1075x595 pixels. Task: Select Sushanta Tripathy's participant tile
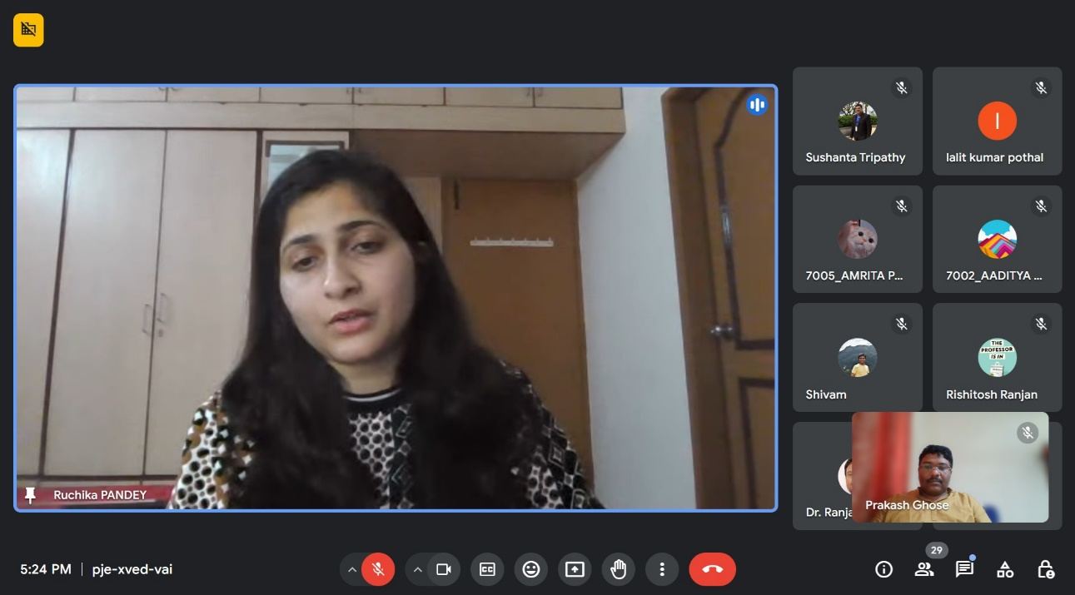(x=857, y=121)
